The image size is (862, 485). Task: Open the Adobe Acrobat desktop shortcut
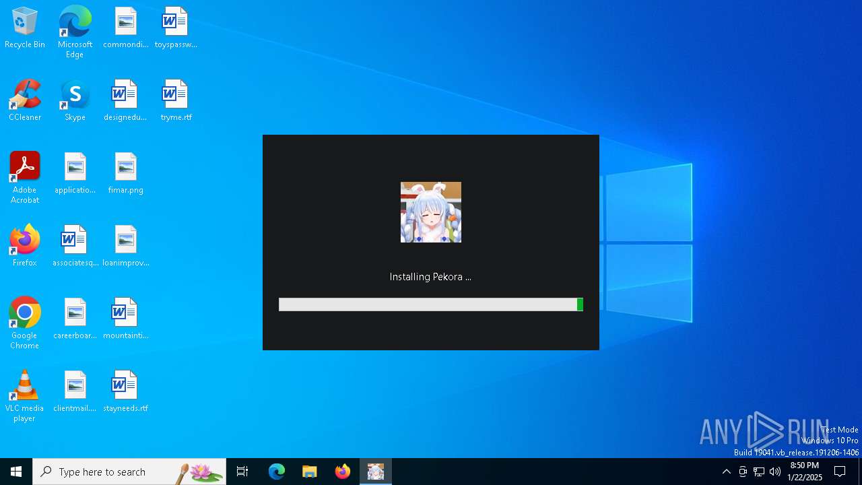coord(25,178)
